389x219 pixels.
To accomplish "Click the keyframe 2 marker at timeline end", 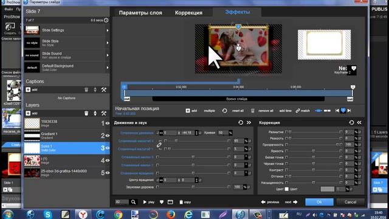I will [353, 87].
